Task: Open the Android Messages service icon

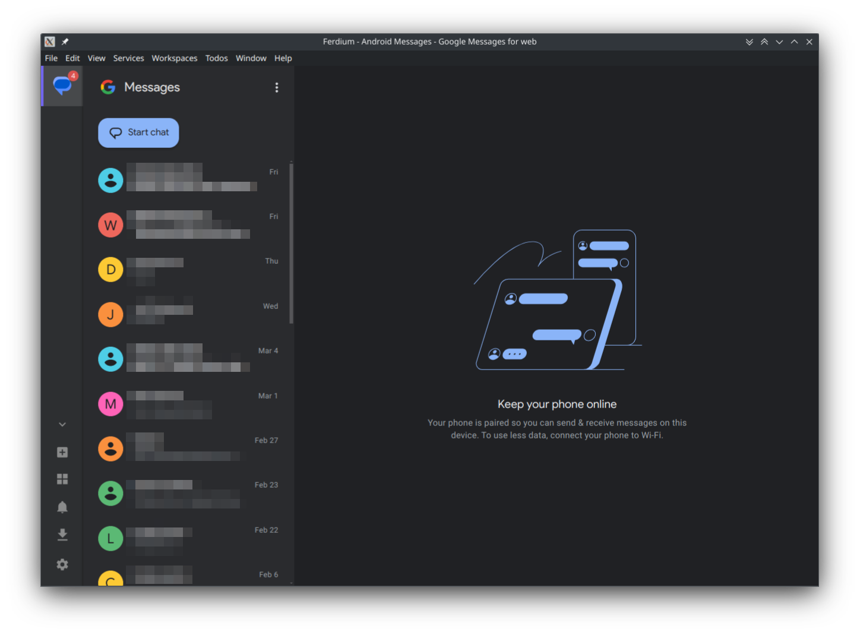Action: pos(62,86)
